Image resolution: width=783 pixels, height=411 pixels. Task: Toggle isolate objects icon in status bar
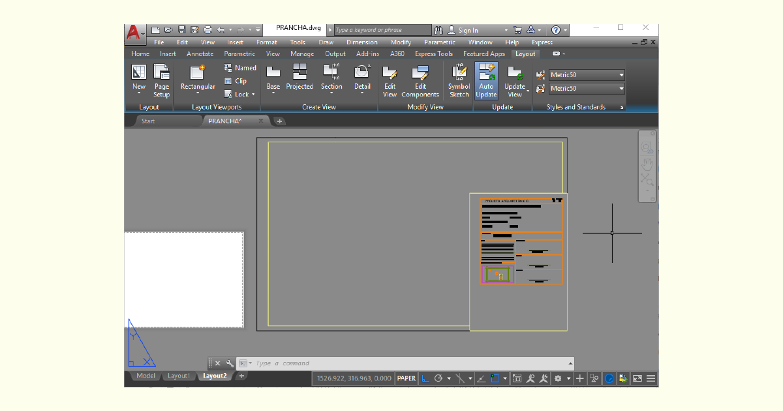point(594,378)
